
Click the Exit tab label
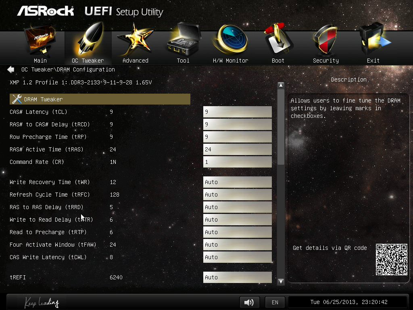coord(373,61)
